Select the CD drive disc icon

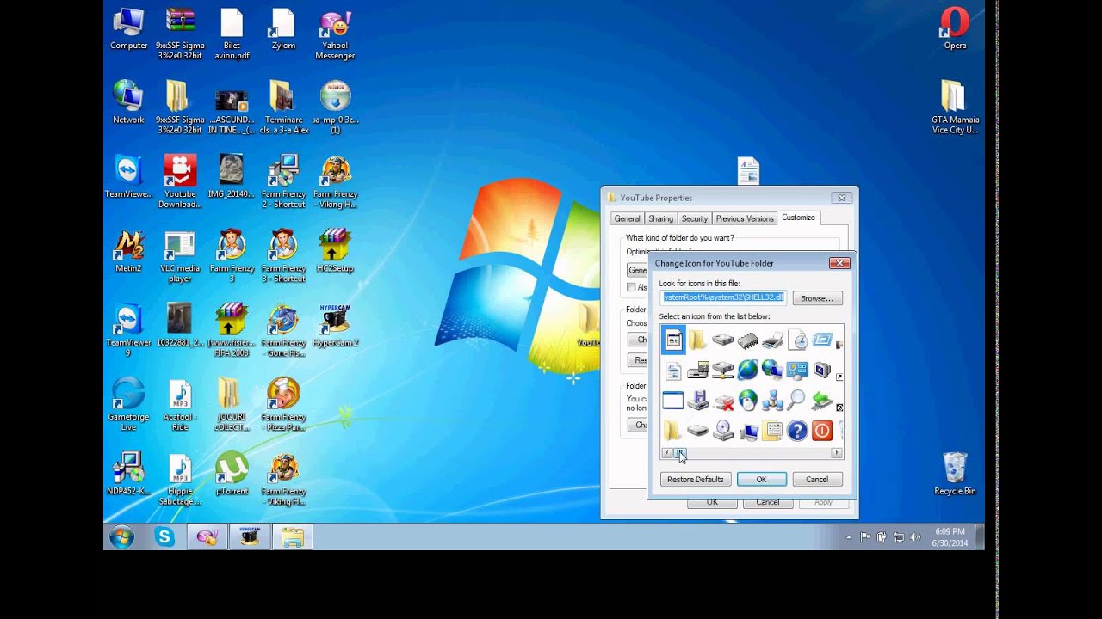pos(722,431)
